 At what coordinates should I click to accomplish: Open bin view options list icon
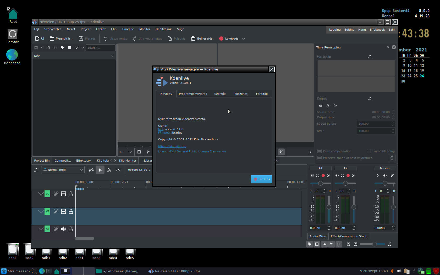tap(69, 48)
